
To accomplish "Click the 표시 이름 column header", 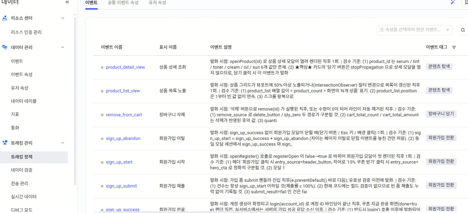I will tap(168, 47).
